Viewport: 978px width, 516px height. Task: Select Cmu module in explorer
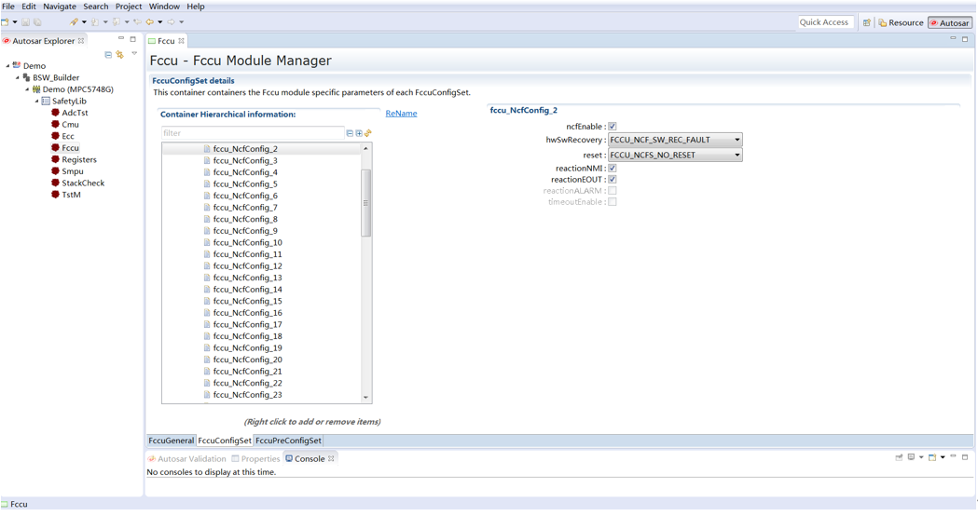point(70,125)
